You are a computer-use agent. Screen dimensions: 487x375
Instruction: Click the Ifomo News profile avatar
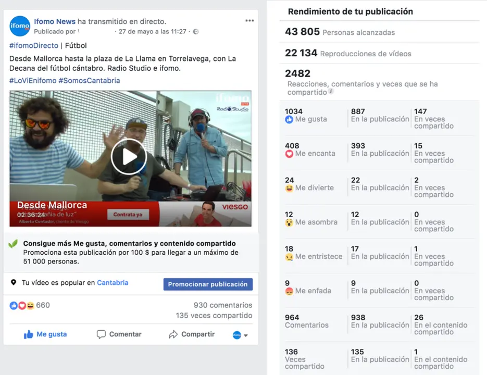click(20, 26)
